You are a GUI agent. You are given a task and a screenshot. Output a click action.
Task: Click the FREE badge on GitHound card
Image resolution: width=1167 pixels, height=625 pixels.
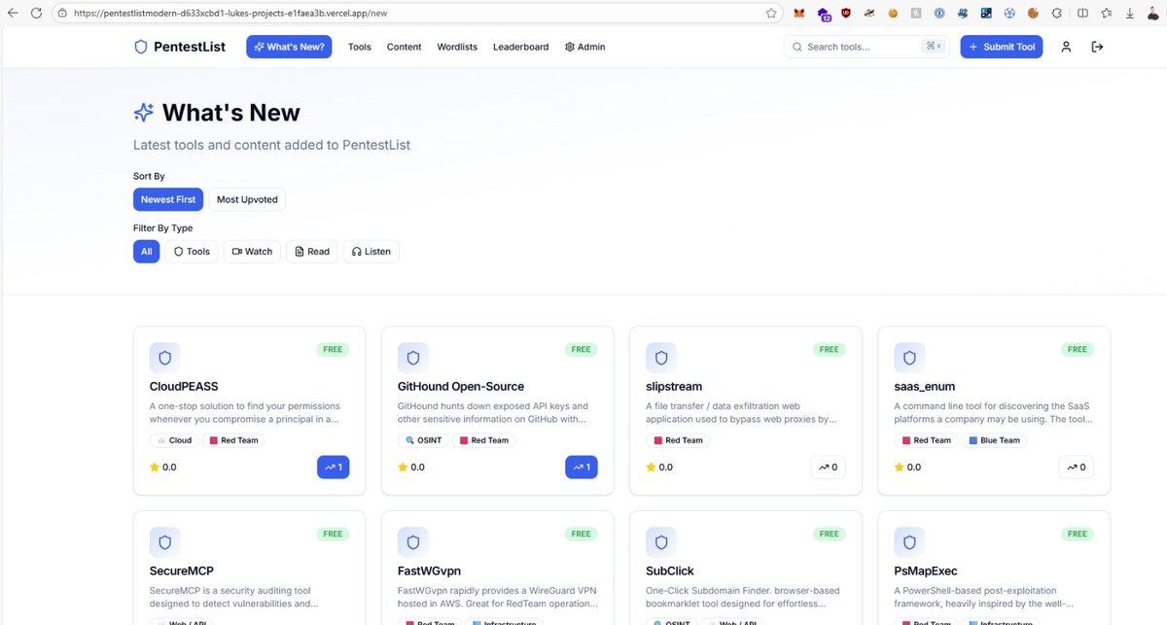pos(581,350)
